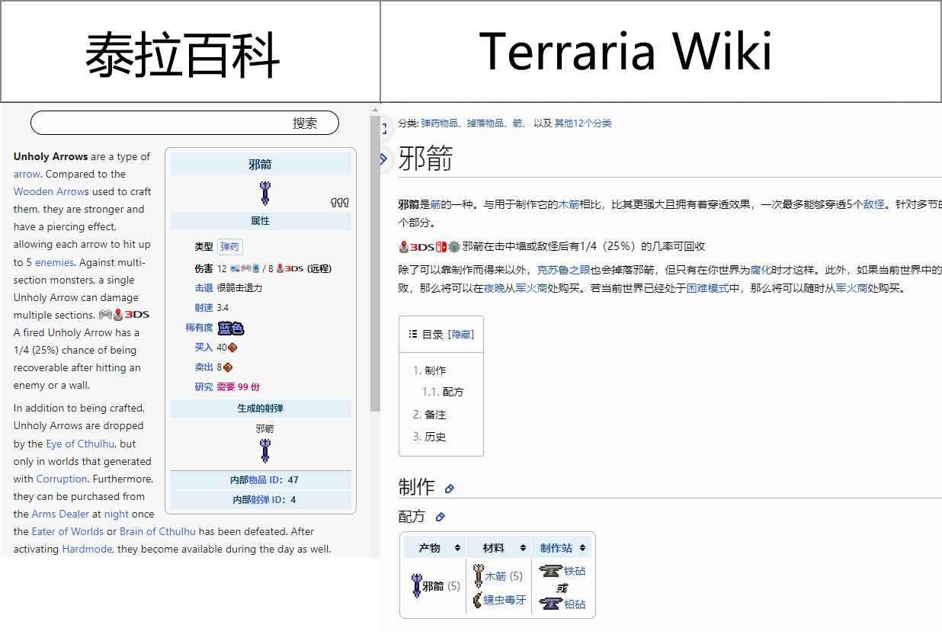The image size is (942, 641).
Task: Open the 研究 infobox link
Action: (203, 387)
